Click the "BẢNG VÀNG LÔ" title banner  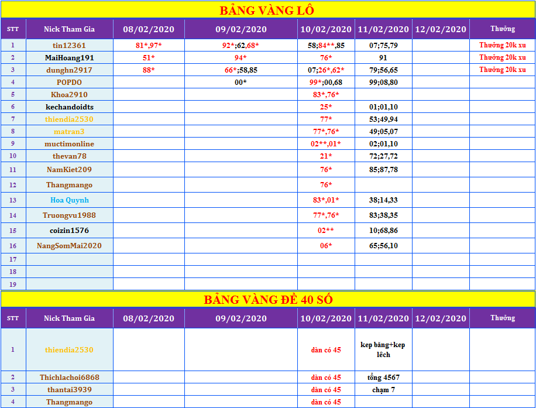(x=267, y=11)
